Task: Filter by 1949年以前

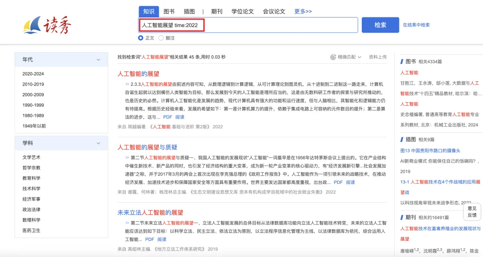Action: click(34, 126)
